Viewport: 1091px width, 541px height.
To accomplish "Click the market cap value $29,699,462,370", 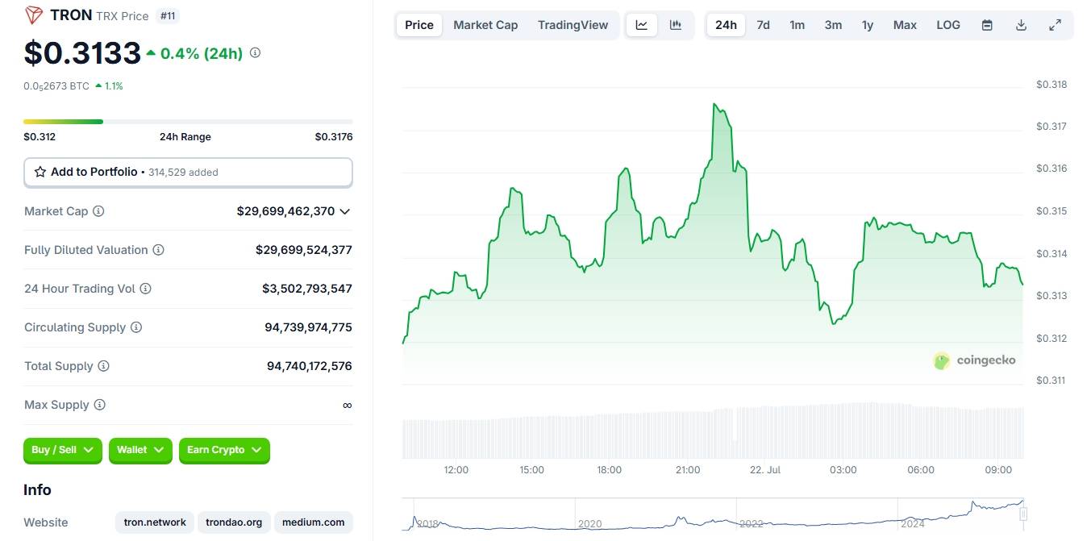I will tap(285, 211).
